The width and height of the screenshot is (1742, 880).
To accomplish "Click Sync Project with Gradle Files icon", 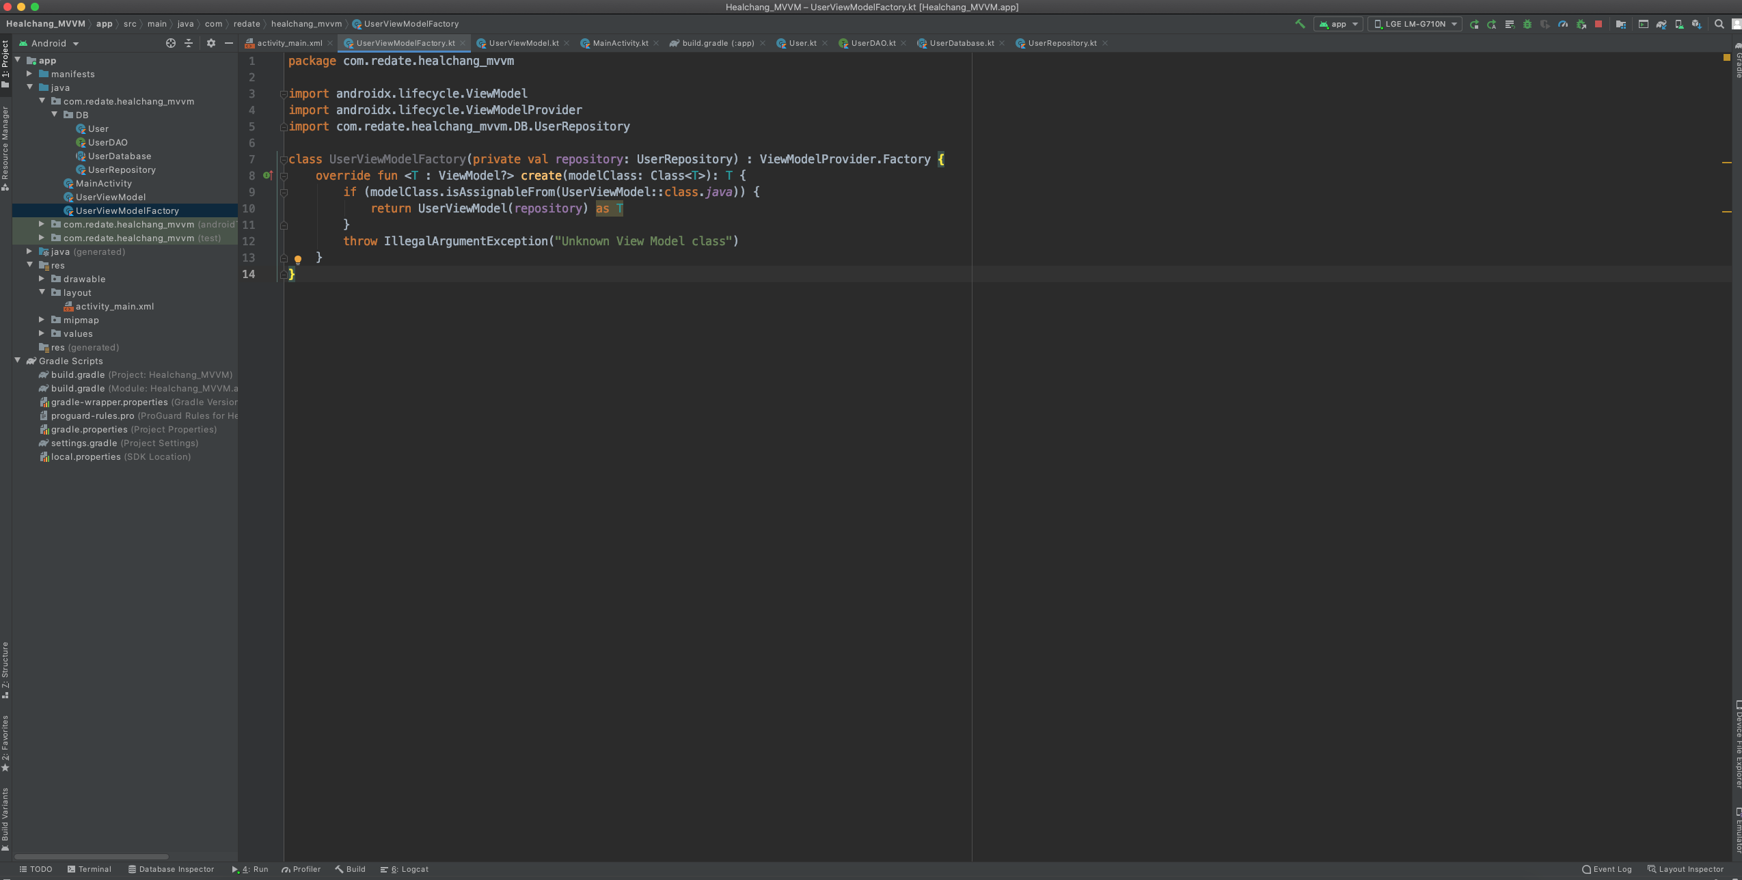I will 1661,24.
